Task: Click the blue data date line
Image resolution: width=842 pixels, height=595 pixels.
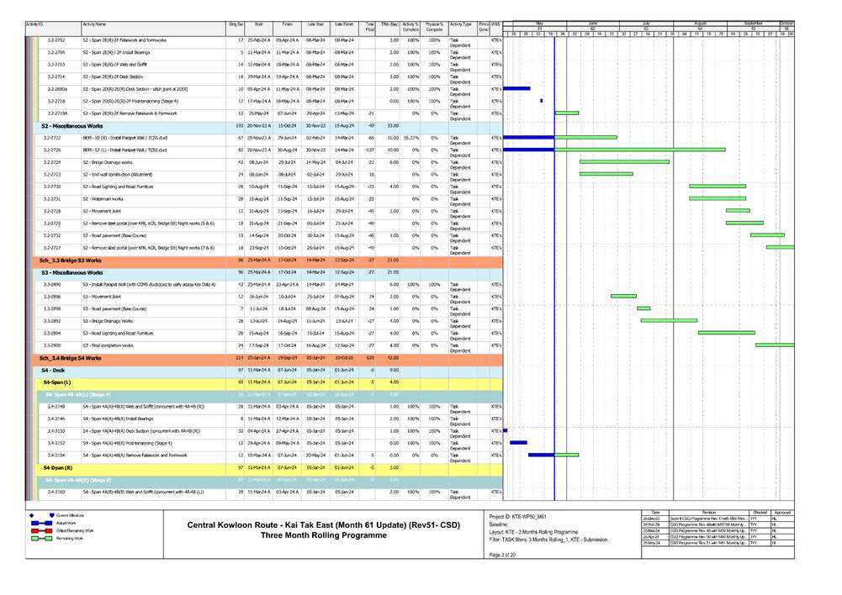Action: [555, 252]
